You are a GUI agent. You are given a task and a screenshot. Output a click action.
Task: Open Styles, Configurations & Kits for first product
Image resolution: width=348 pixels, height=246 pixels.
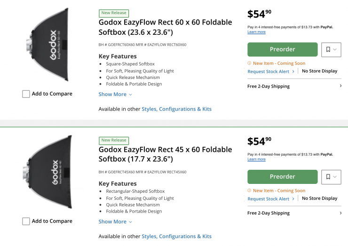[x=176, y=109]
